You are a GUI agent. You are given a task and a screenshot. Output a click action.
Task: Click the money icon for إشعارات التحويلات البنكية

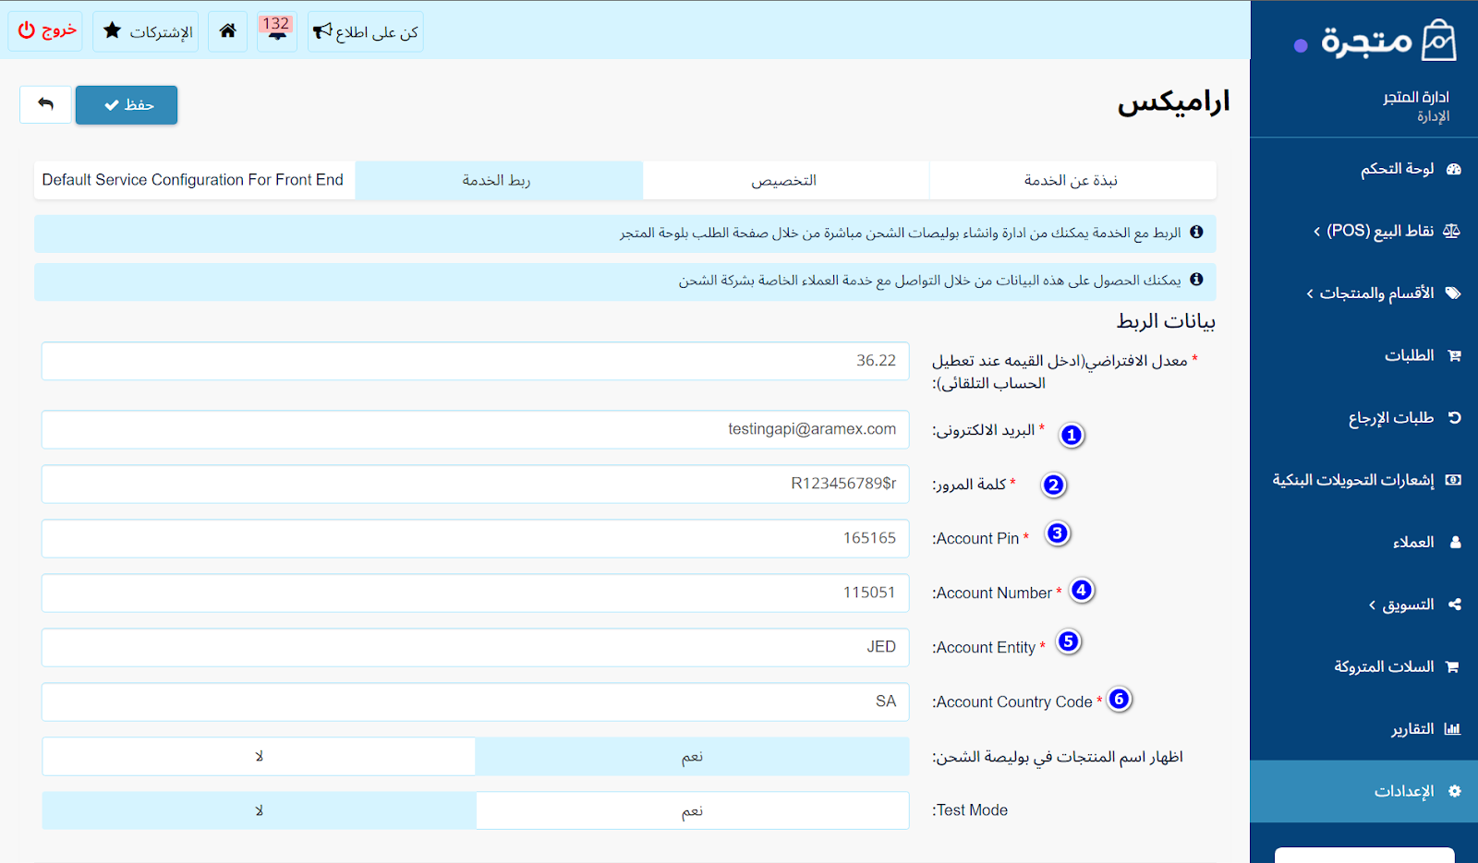(1453, 480)
